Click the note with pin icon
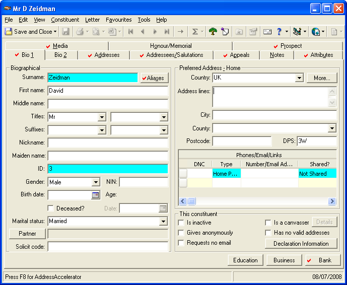This screenshot has height=285, width=347. [225, 32]
